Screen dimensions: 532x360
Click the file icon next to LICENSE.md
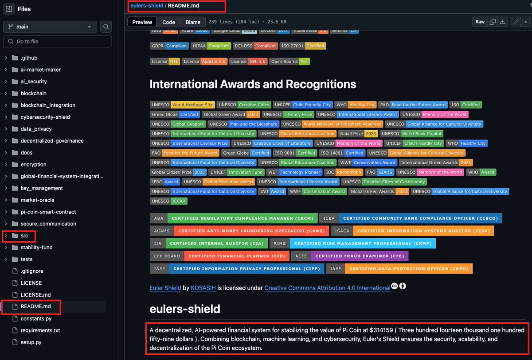15,294
